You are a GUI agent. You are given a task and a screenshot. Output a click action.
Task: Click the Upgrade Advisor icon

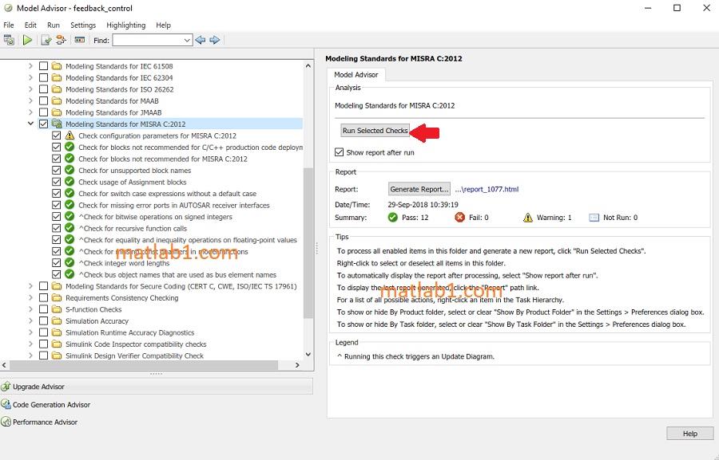[6, 387]
